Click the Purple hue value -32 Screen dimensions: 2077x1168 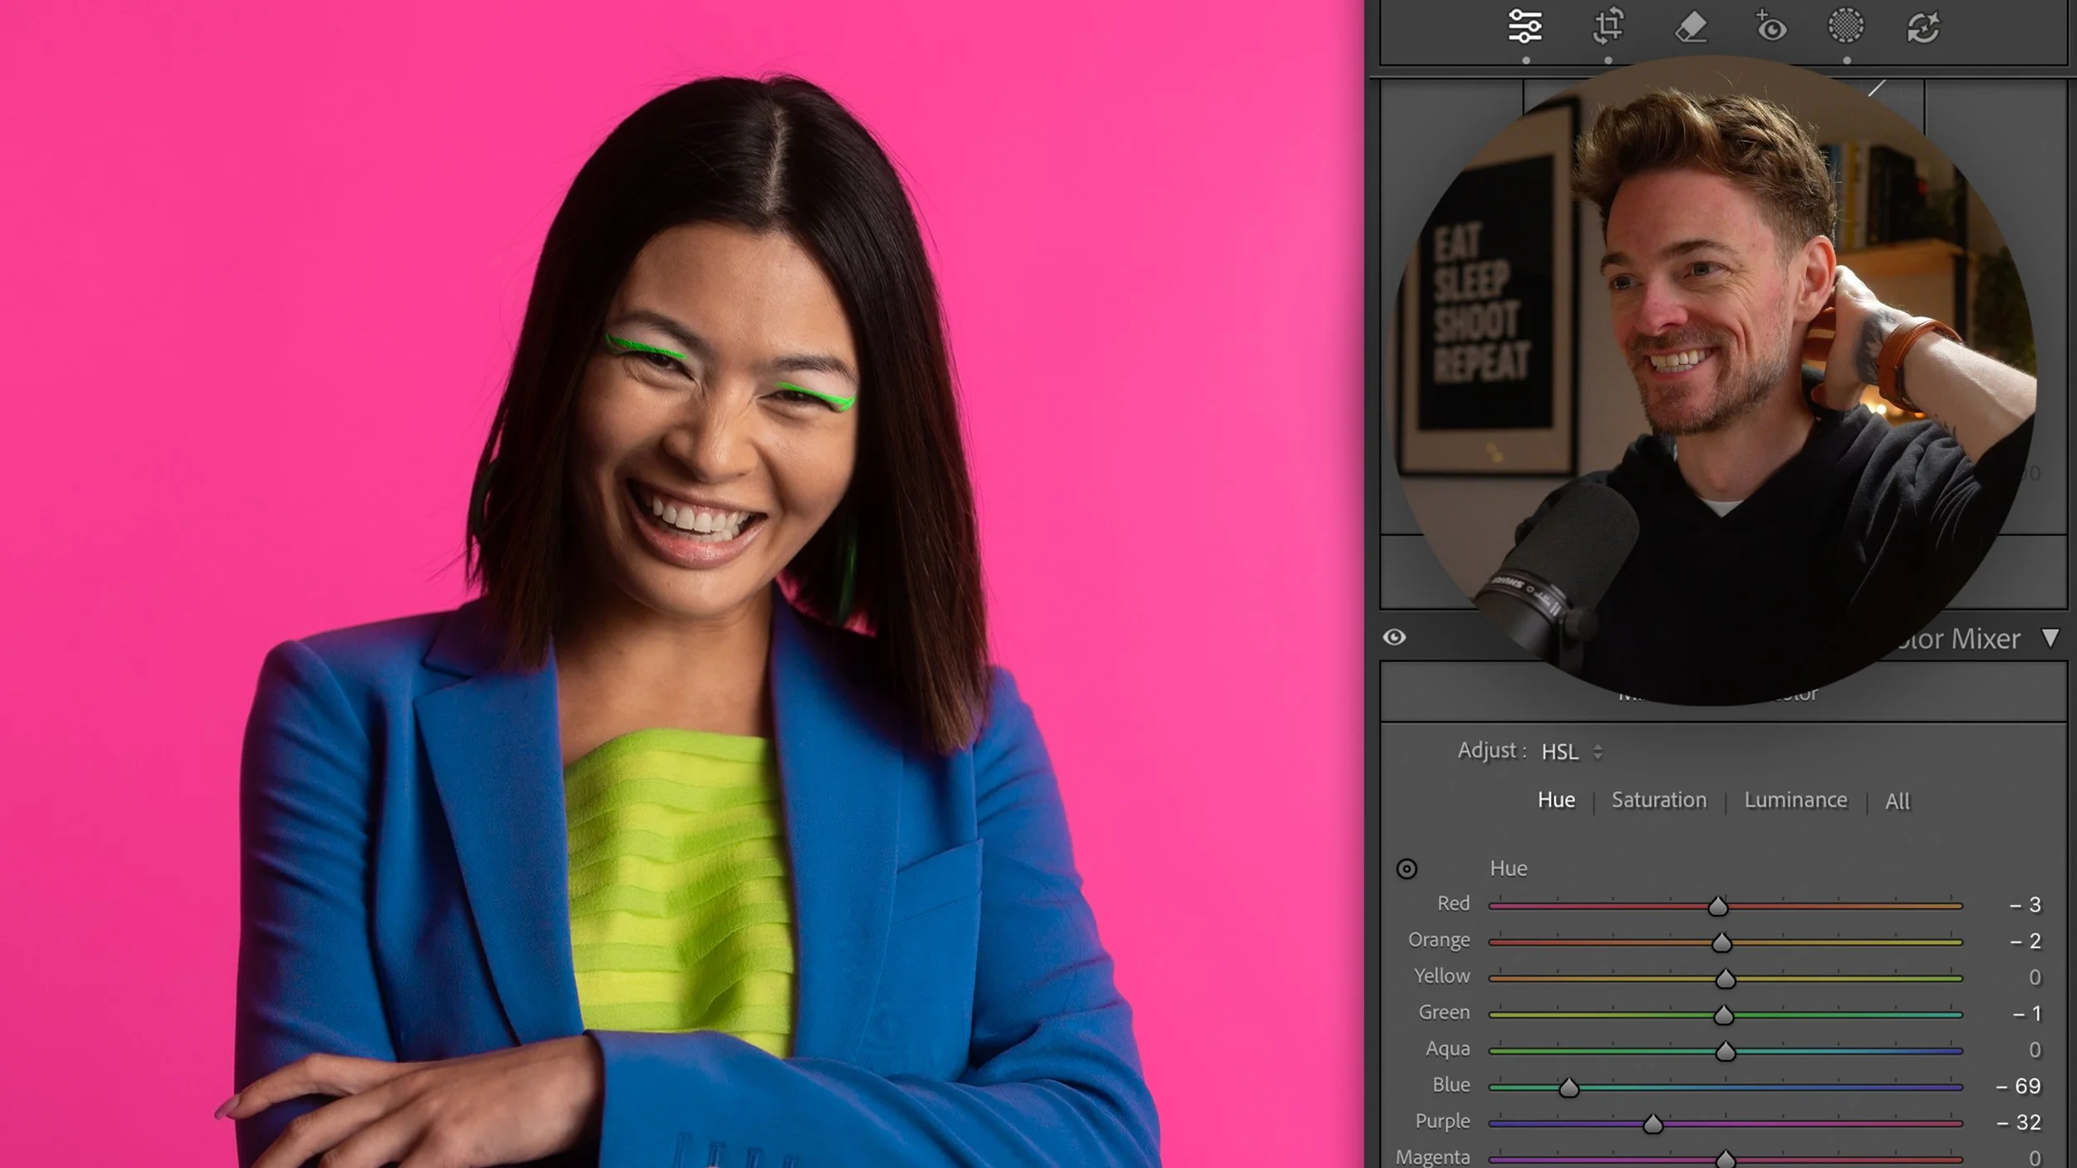click(2019, 1122)
